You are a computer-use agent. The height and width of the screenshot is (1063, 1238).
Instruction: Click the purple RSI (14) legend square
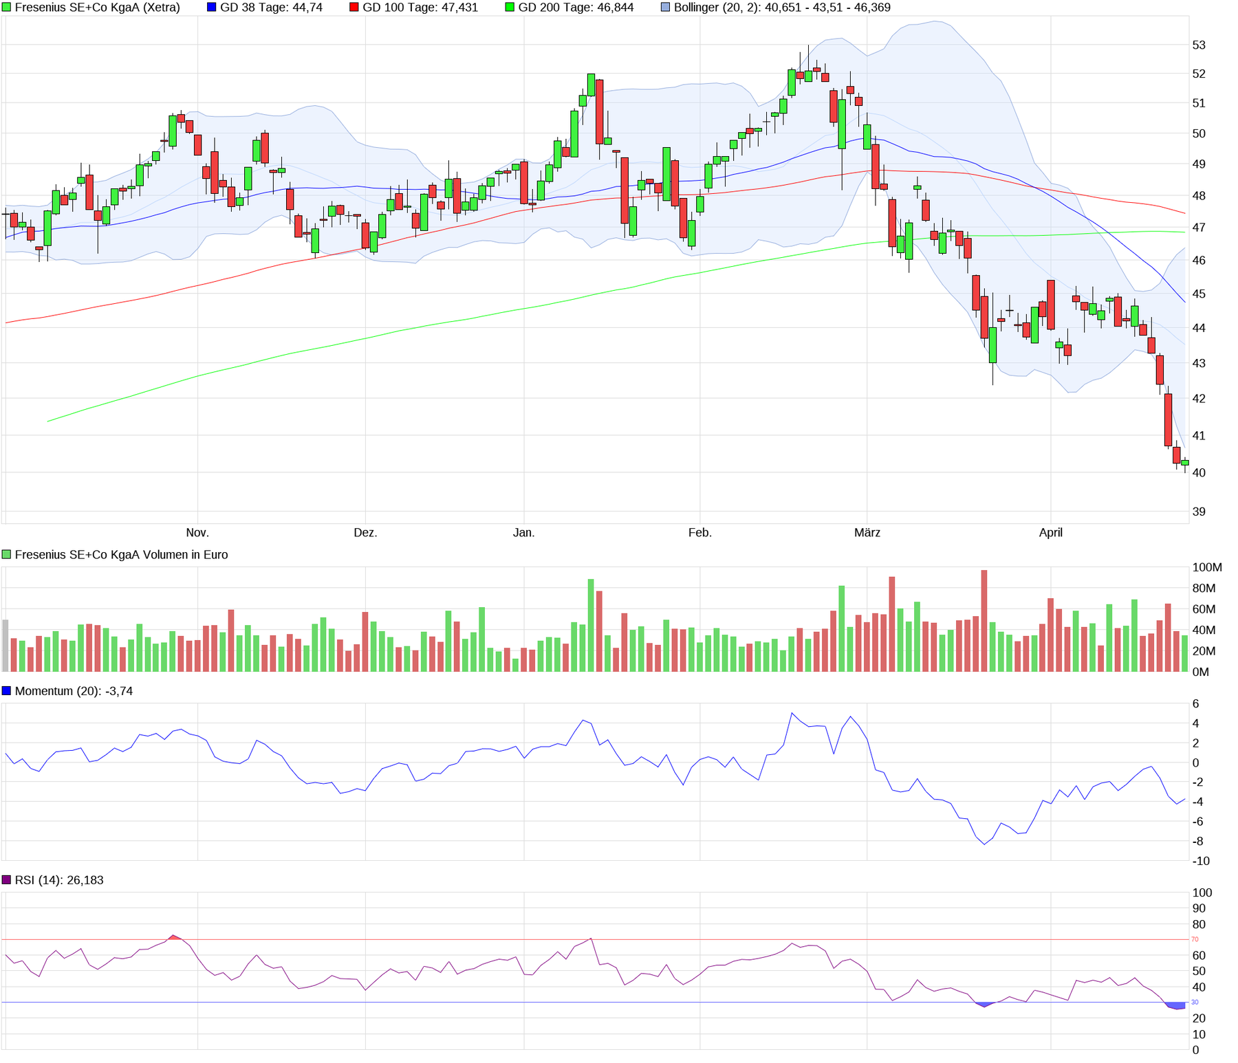(7, 880)
